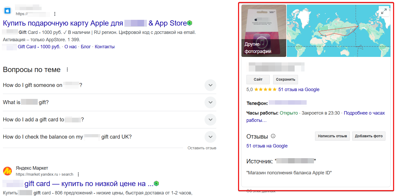Click Оставить отзыв under questions

tap(202, 148)
